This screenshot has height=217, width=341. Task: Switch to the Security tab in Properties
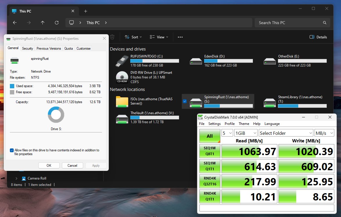click(28, 49)
